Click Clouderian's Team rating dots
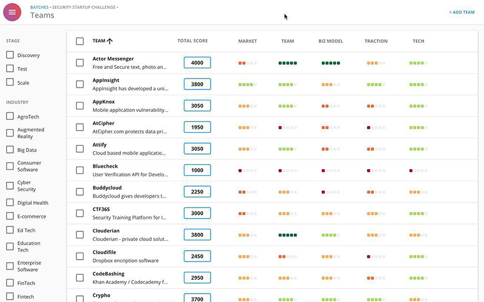Screen dimensions: 484x302 pyautogui.click(x=287, y=235)
